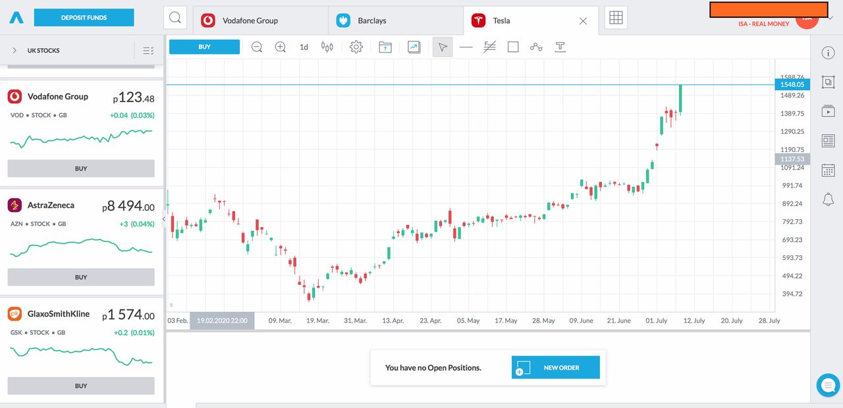
Task: Open the AstraZeneca mini sparkline chart
Action: pyautogui.click(x=81, y=247)
